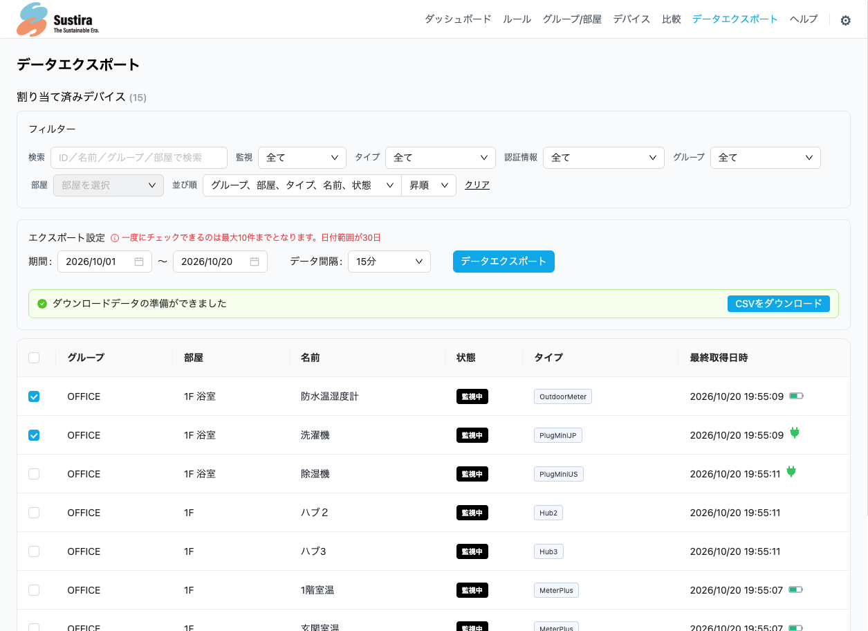
Task: Click the Sustira logo
Action: tap(58, 19)
